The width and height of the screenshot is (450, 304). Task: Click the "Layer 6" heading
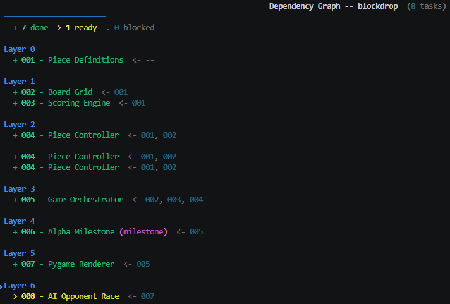(20, 286)
